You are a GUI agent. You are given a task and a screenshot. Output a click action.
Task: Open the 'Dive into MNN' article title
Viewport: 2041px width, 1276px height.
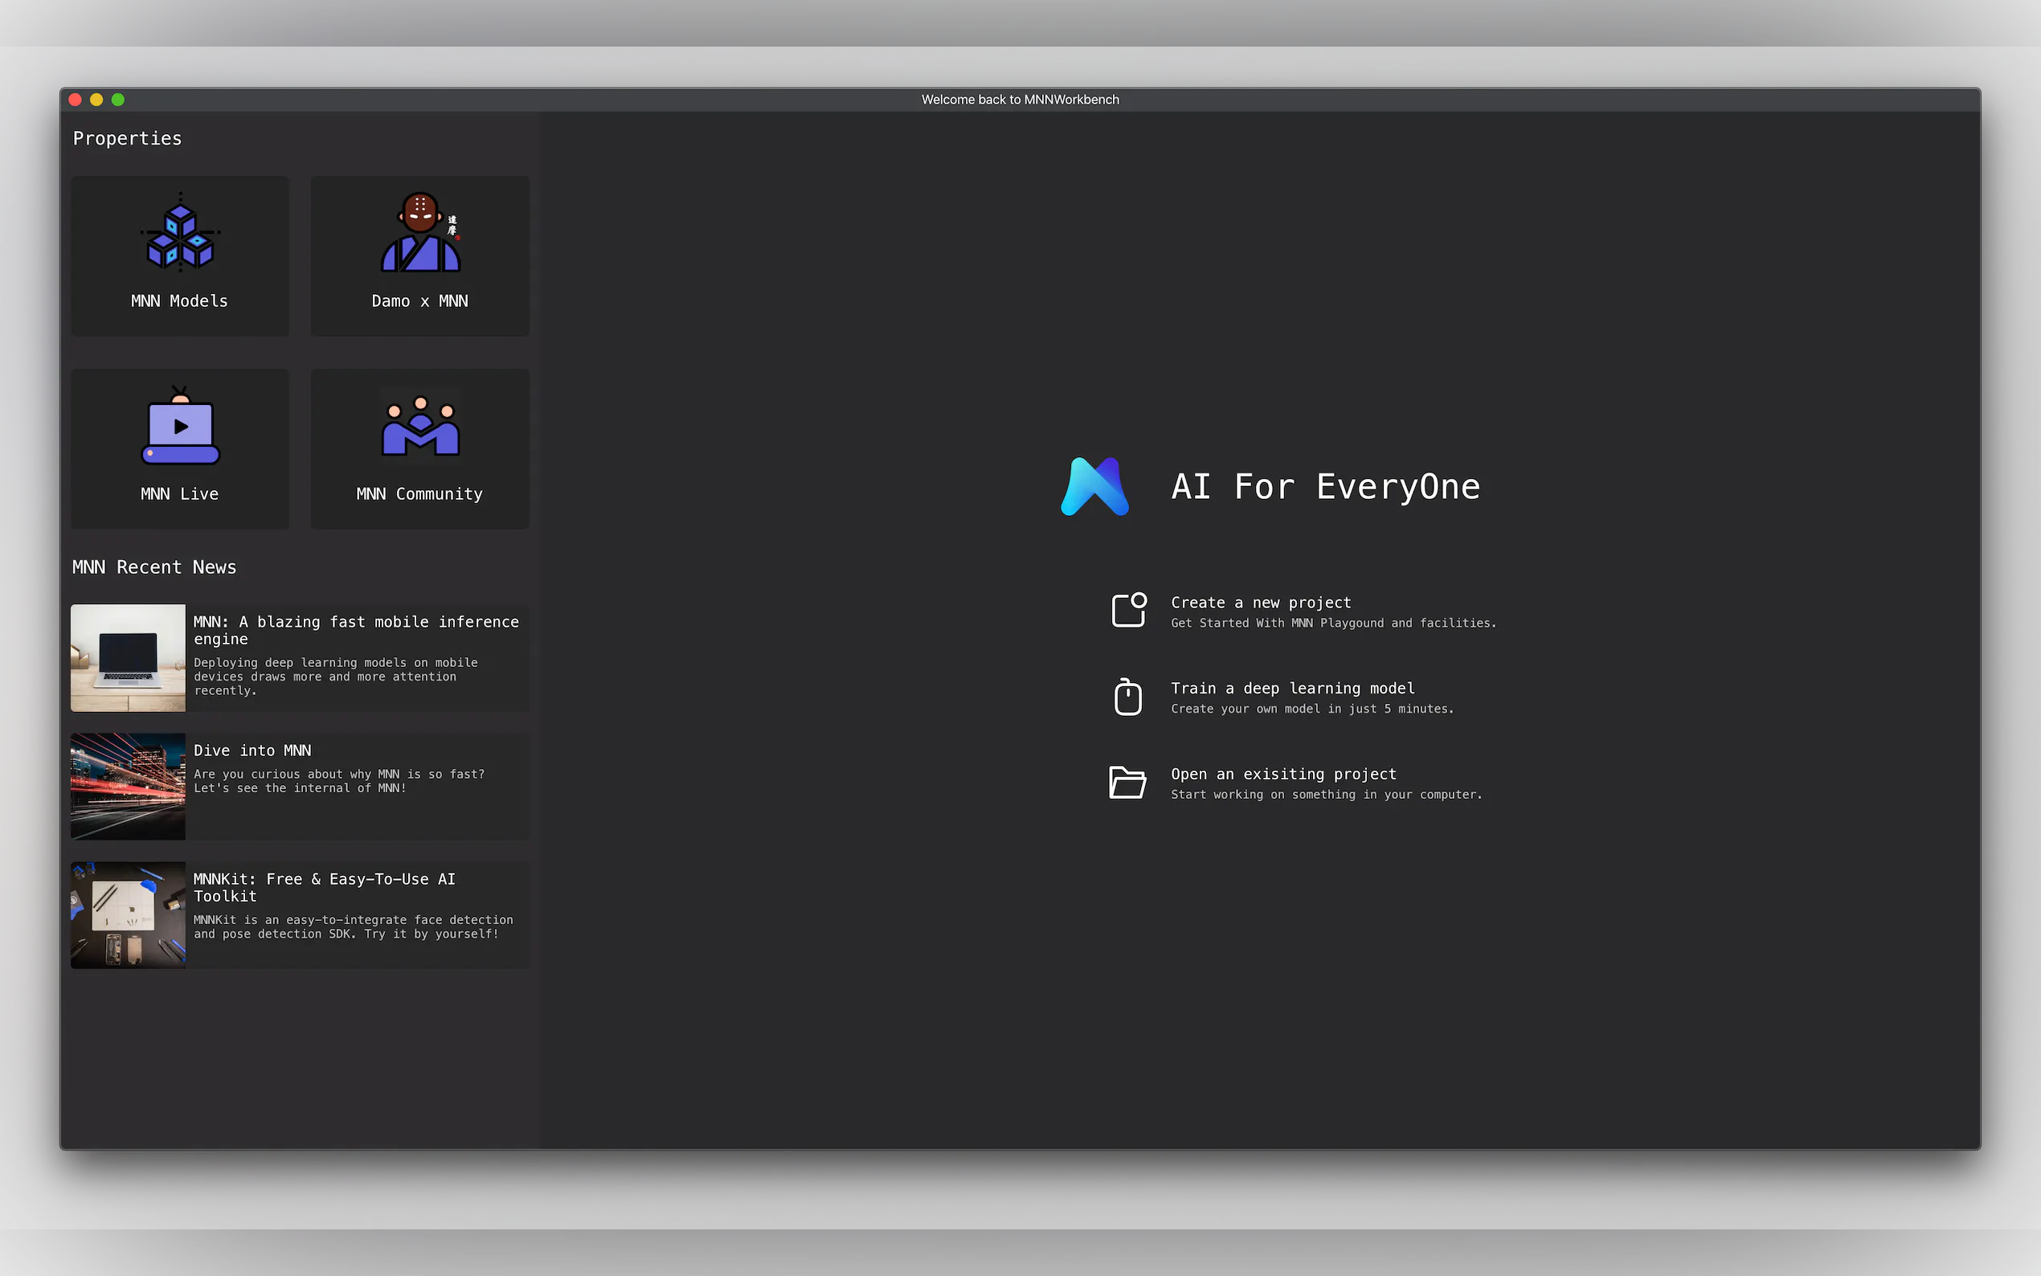click(252, 750)
